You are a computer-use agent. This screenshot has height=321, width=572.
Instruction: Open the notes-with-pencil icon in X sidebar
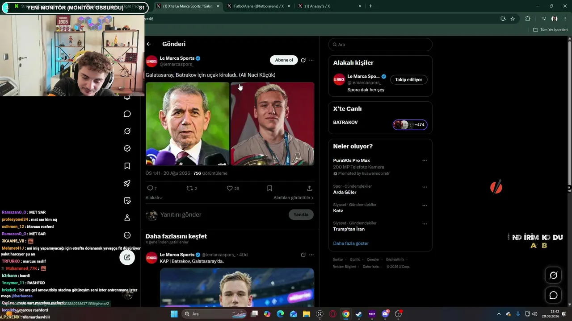(127, 201)
